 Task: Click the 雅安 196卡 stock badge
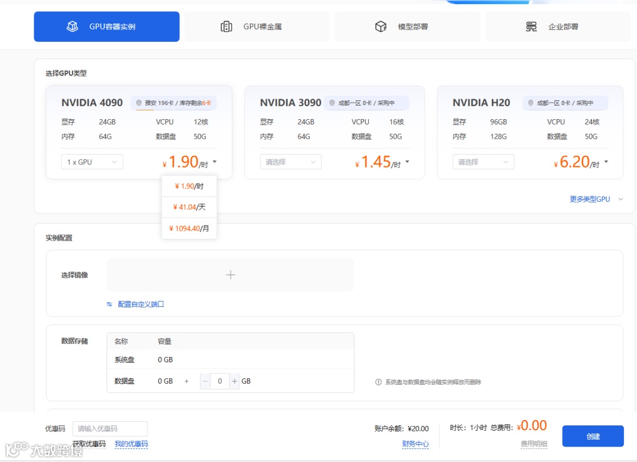click(173, 103)
